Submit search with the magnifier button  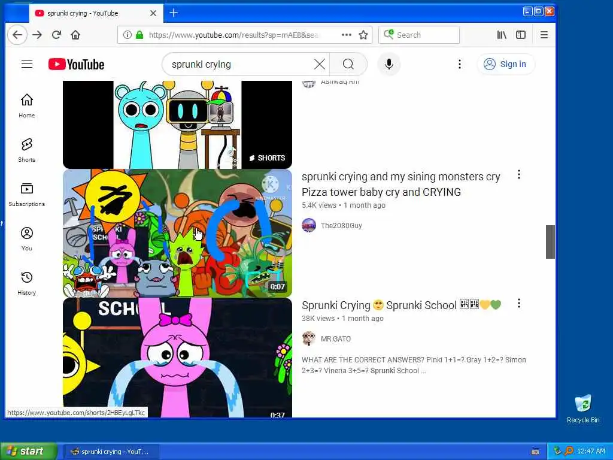[x=348, y=64]
